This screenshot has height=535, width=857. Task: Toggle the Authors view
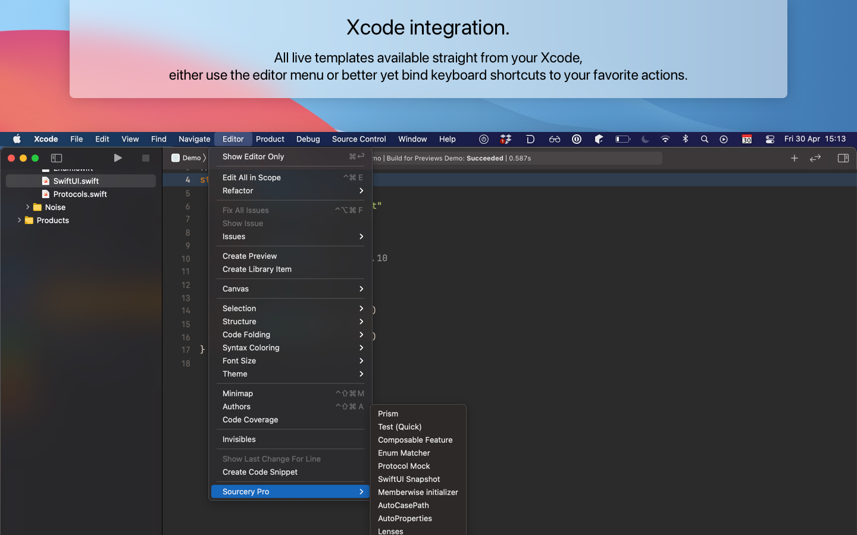236,407
